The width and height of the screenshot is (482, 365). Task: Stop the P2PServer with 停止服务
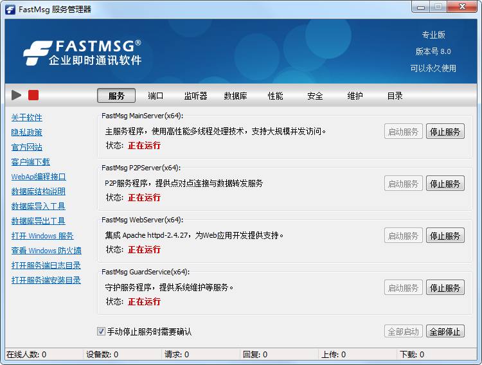(x=445, y=184)
